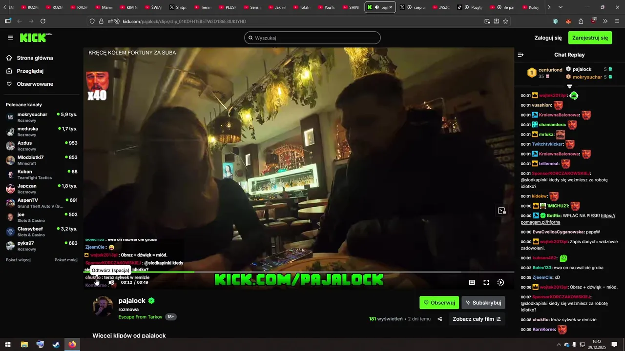
Task: Toggle theater mode in the player
Action: pos(472,282)
